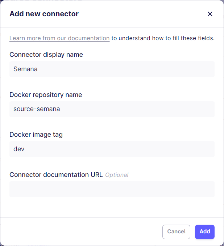
Task: Click the Add button to save connector
Action: [204, 232]
